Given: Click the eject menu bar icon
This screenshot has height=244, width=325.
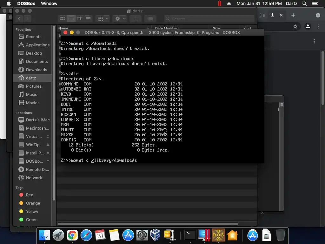Looking at the screenshot, I should pos(229,3).
